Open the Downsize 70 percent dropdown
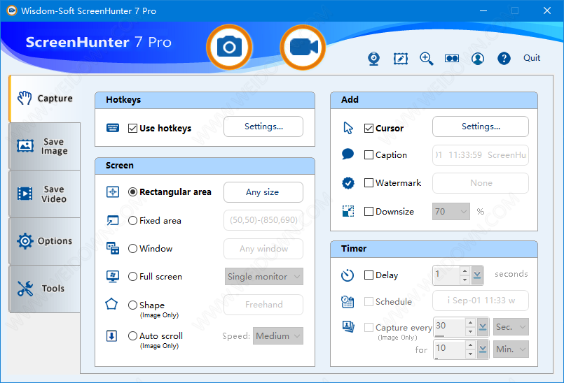The image size is (564, 383). tap(451, 212)
